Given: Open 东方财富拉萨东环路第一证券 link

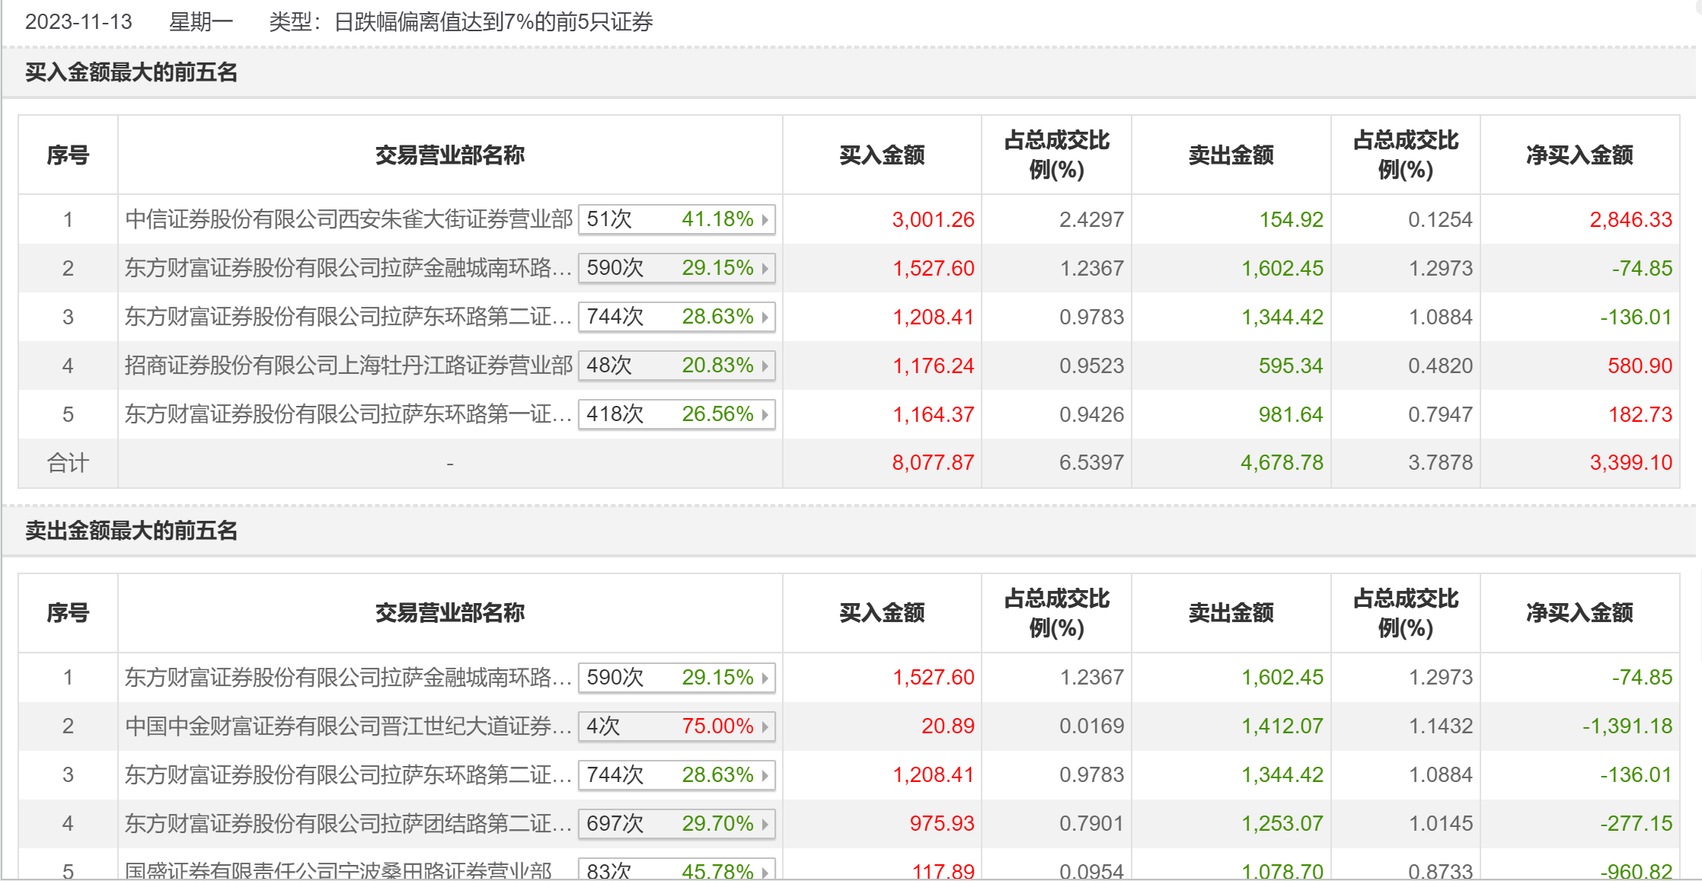Looking at the screenshot, I should point(349,414).
